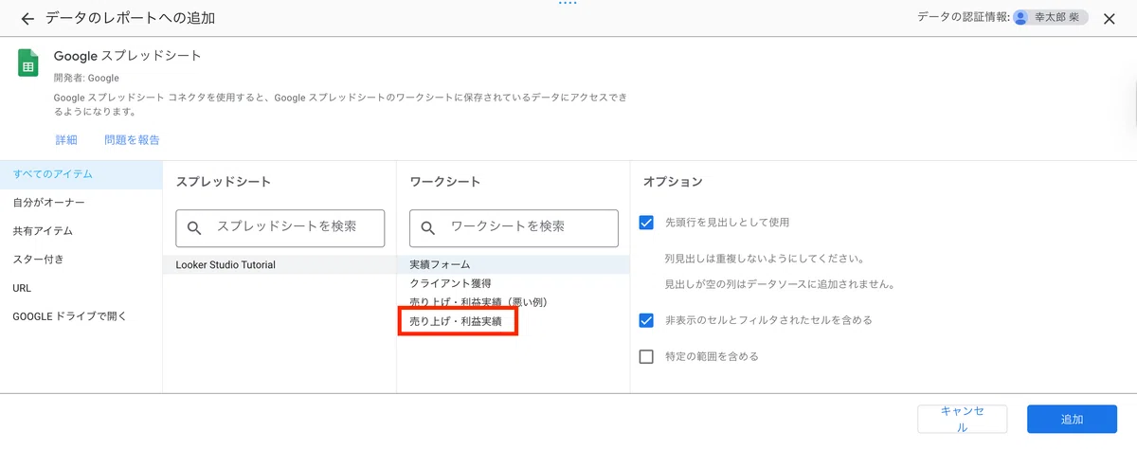This screenshot has height=449, width=1137.
Task: Select worksheet 実績フォーム
Action: [x=514, y=264]
